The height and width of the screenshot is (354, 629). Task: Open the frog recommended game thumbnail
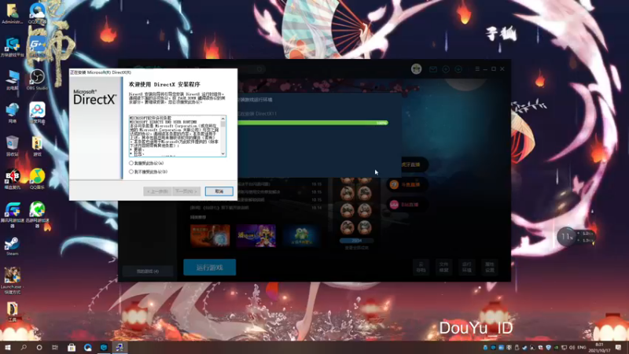coord(302,235)
